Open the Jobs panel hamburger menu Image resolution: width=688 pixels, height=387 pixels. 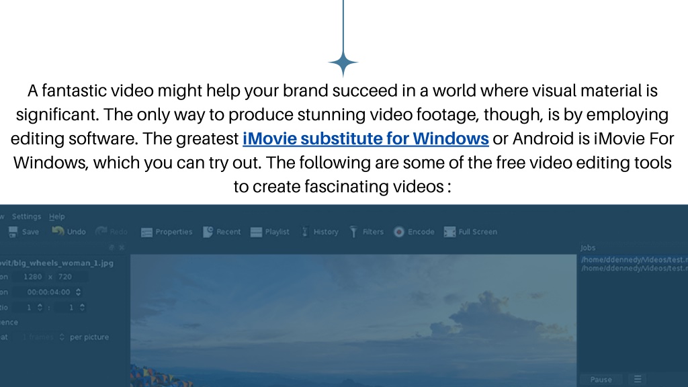(x=638, y=379)
